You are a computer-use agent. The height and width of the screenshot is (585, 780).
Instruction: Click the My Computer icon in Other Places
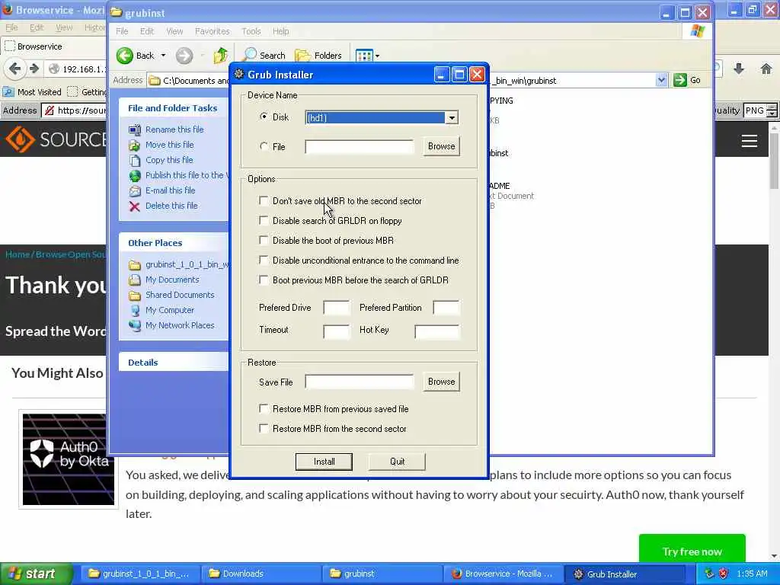(x=134, y=311)
